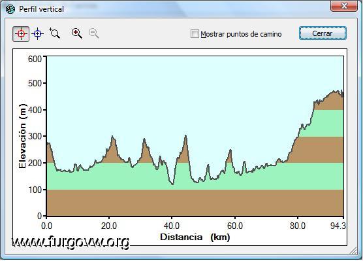Activate the zoom-to-selection magnifier tool

(x=55, y=33)
